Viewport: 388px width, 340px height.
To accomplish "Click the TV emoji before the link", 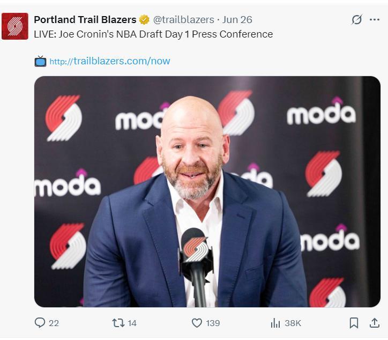I will 40,61.
